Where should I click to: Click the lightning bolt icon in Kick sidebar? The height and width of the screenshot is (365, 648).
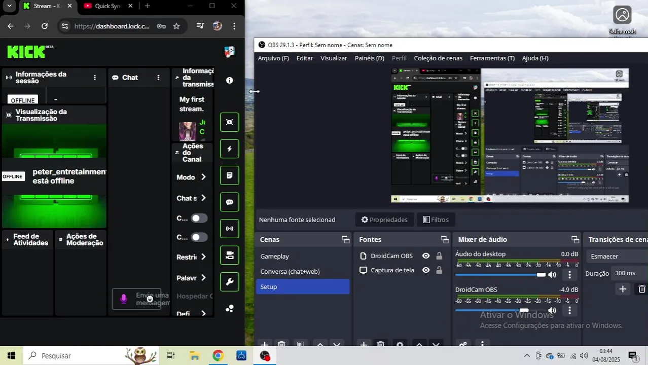[230, 149]
